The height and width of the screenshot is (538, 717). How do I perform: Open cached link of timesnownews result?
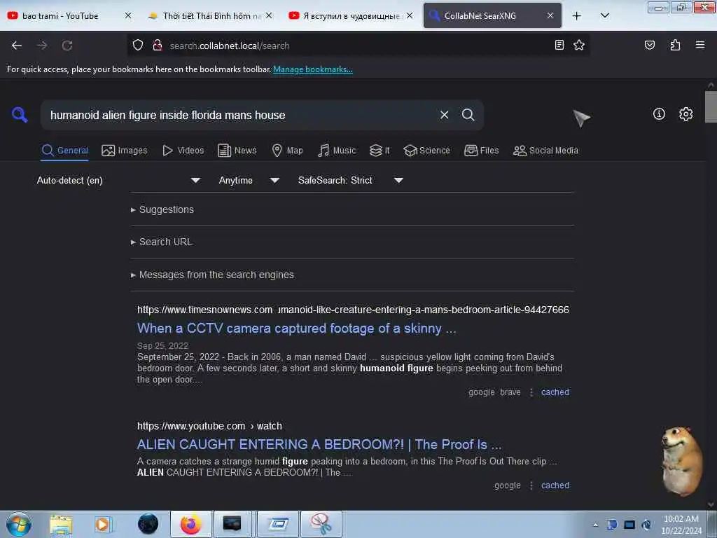coord(555,392)
